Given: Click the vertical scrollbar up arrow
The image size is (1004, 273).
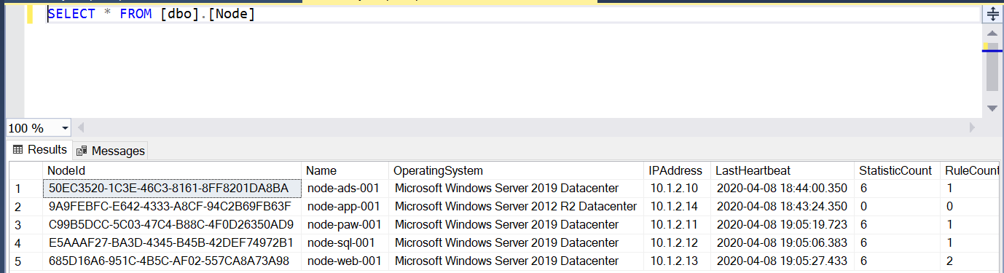Looking at the screenshot, I should (x=992, y=33).
